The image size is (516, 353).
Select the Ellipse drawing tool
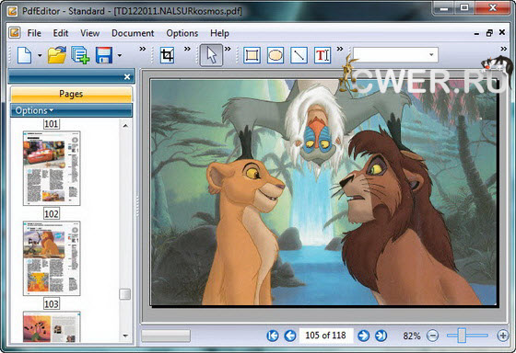[276, 55]
